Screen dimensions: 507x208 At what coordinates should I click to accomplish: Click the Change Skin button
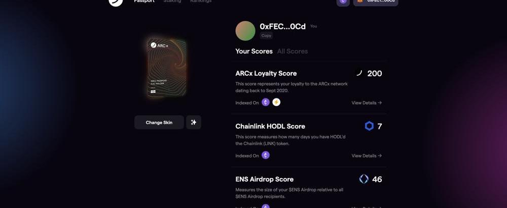tap(159, 122)
